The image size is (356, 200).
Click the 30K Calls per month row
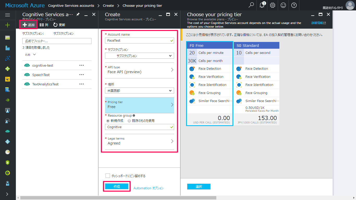tap(210, 61)
